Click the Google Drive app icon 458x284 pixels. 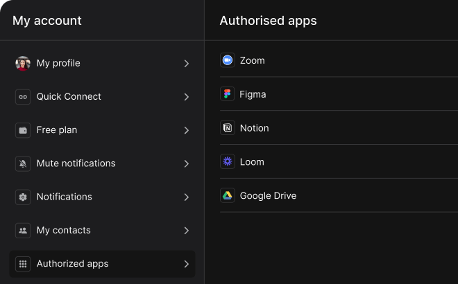pyautogui.click(x=227, y=195)
